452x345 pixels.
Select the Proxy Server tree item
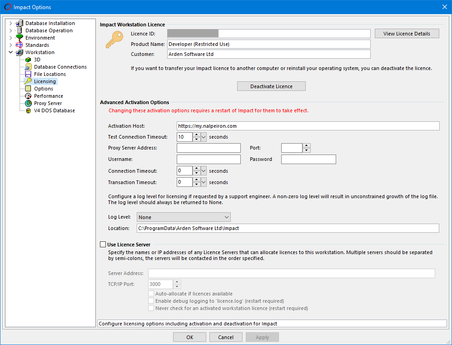[48, 103]
